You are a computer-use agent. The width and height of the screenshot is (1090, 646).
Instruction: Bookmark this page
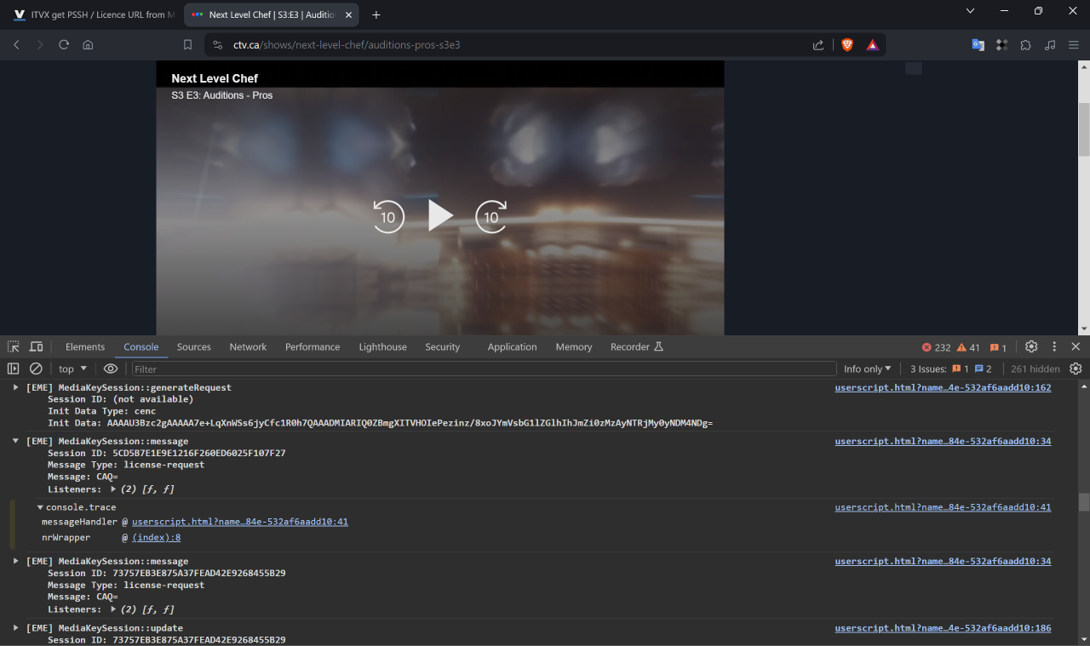tap(188, 45)
